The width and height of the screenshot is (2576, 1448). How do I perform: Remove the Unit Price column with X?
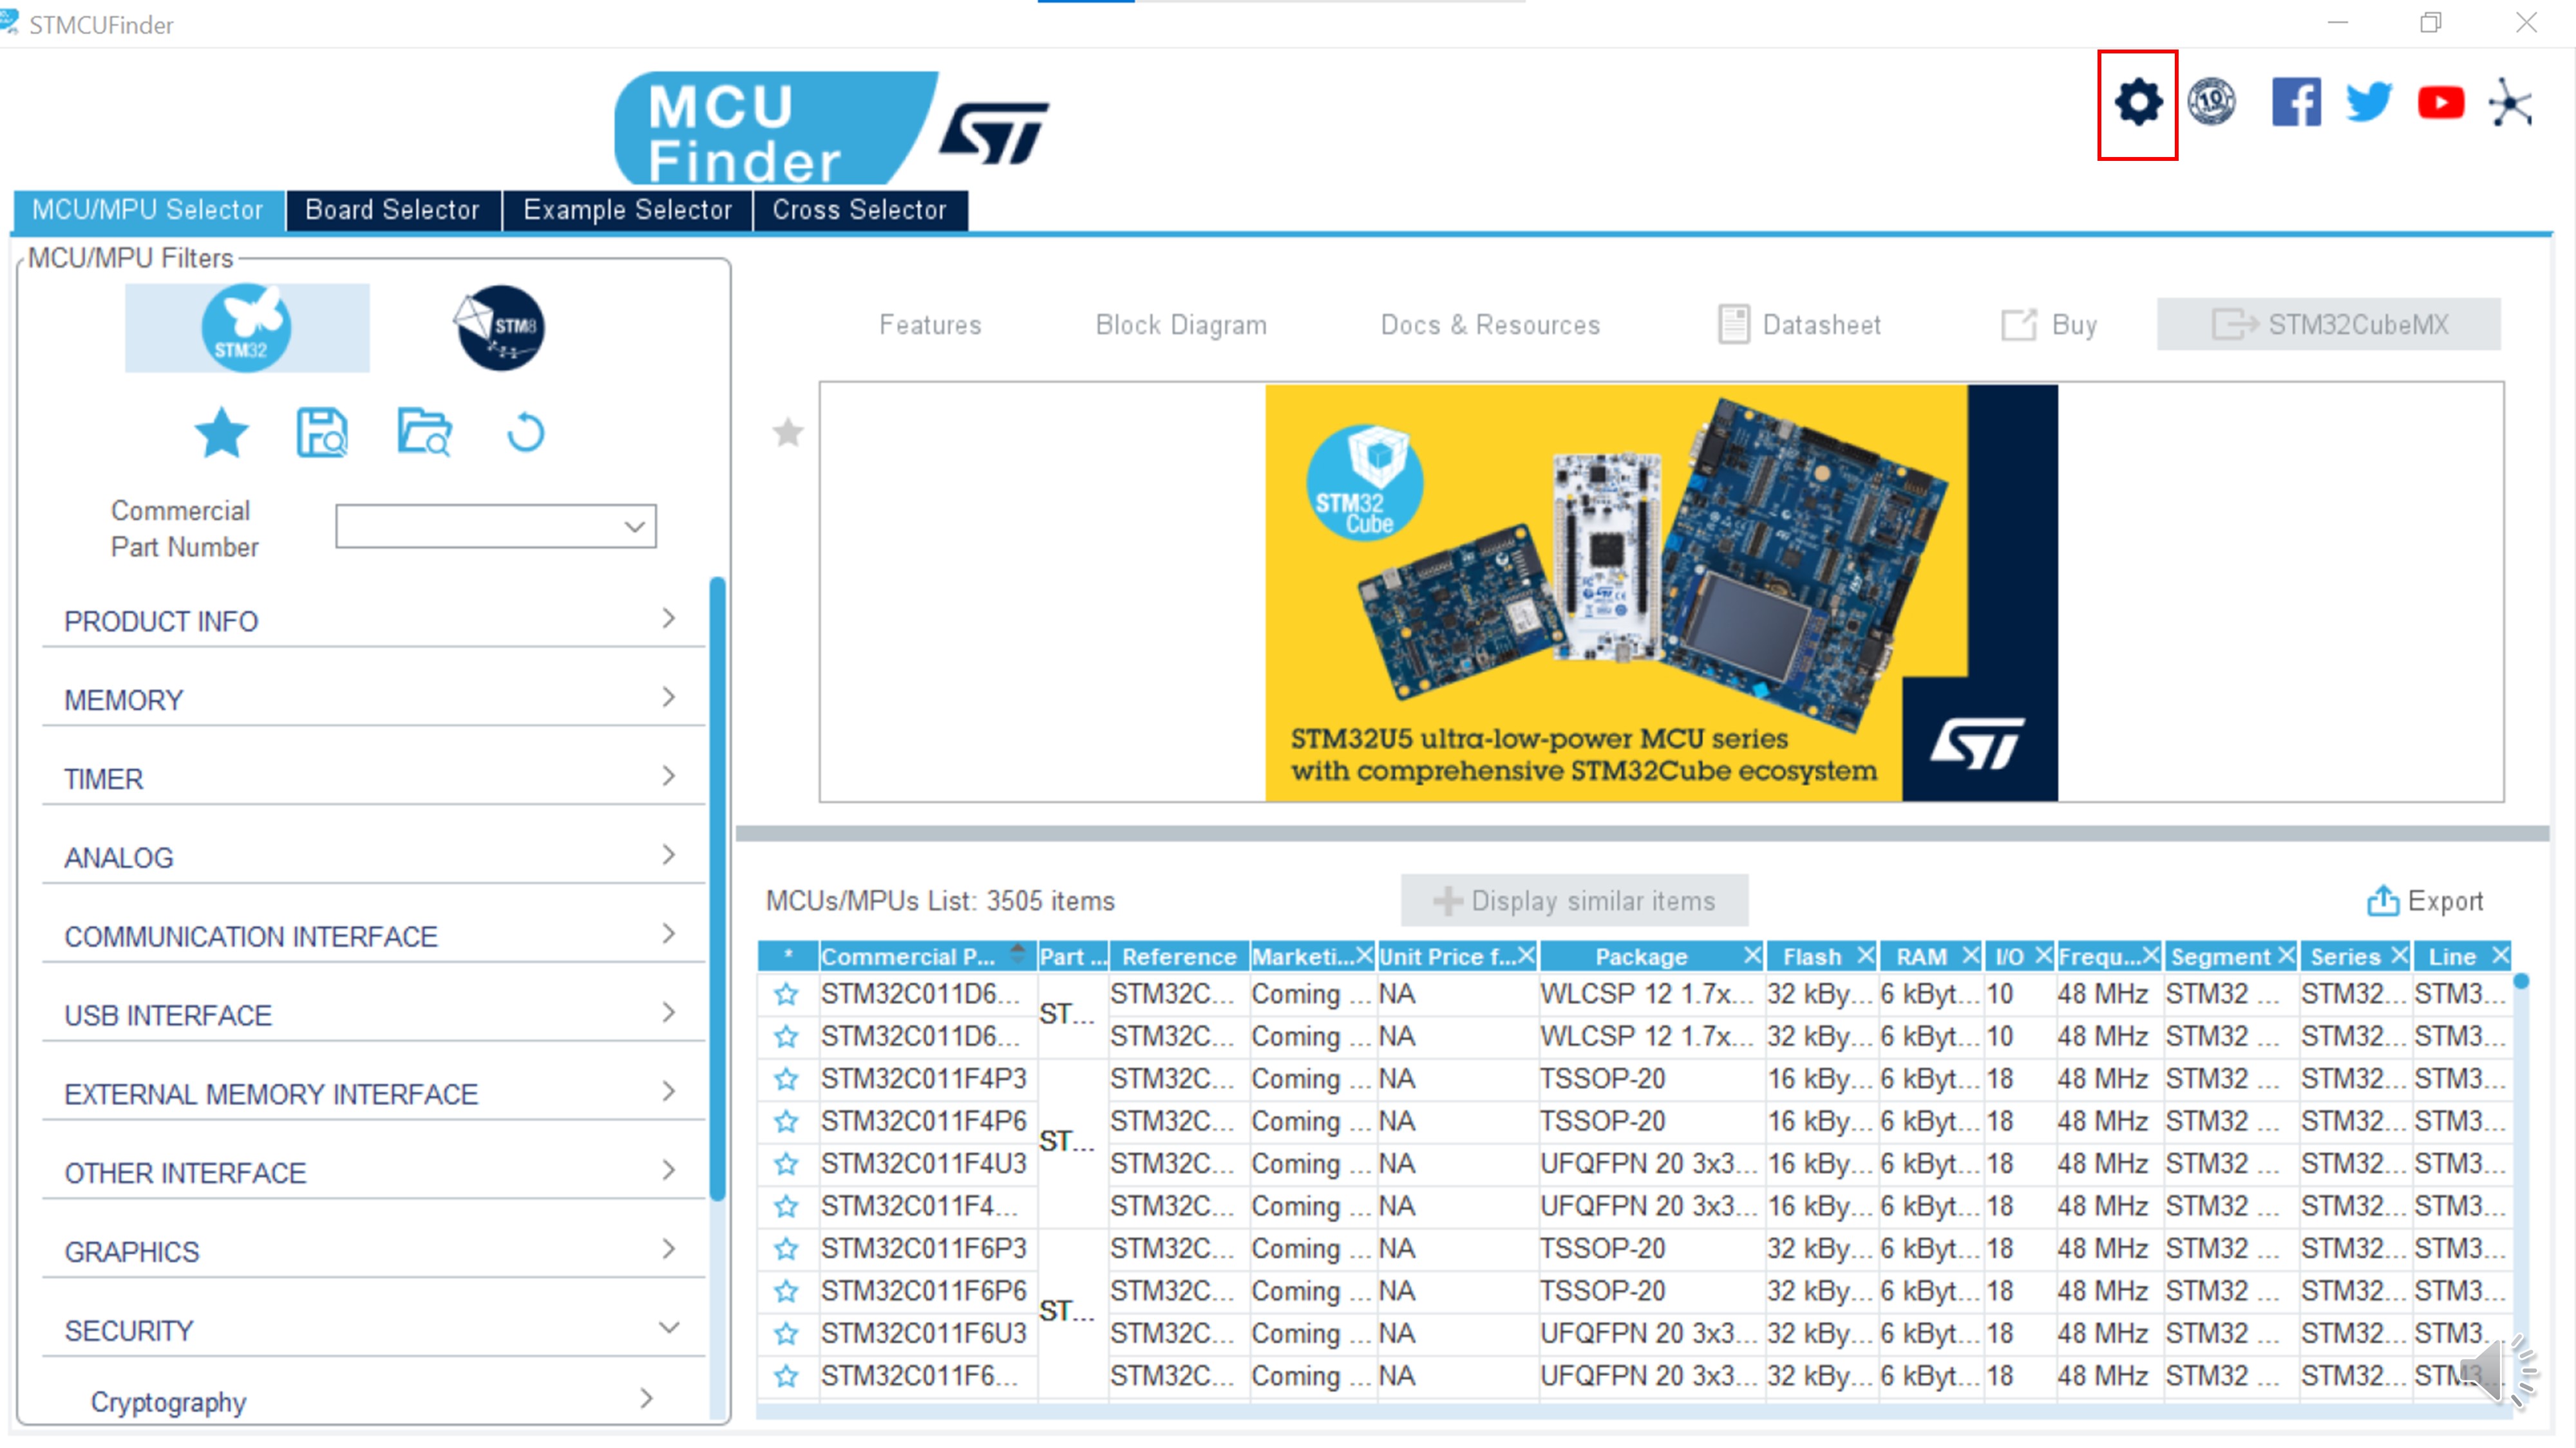(x=1526, y=955)
